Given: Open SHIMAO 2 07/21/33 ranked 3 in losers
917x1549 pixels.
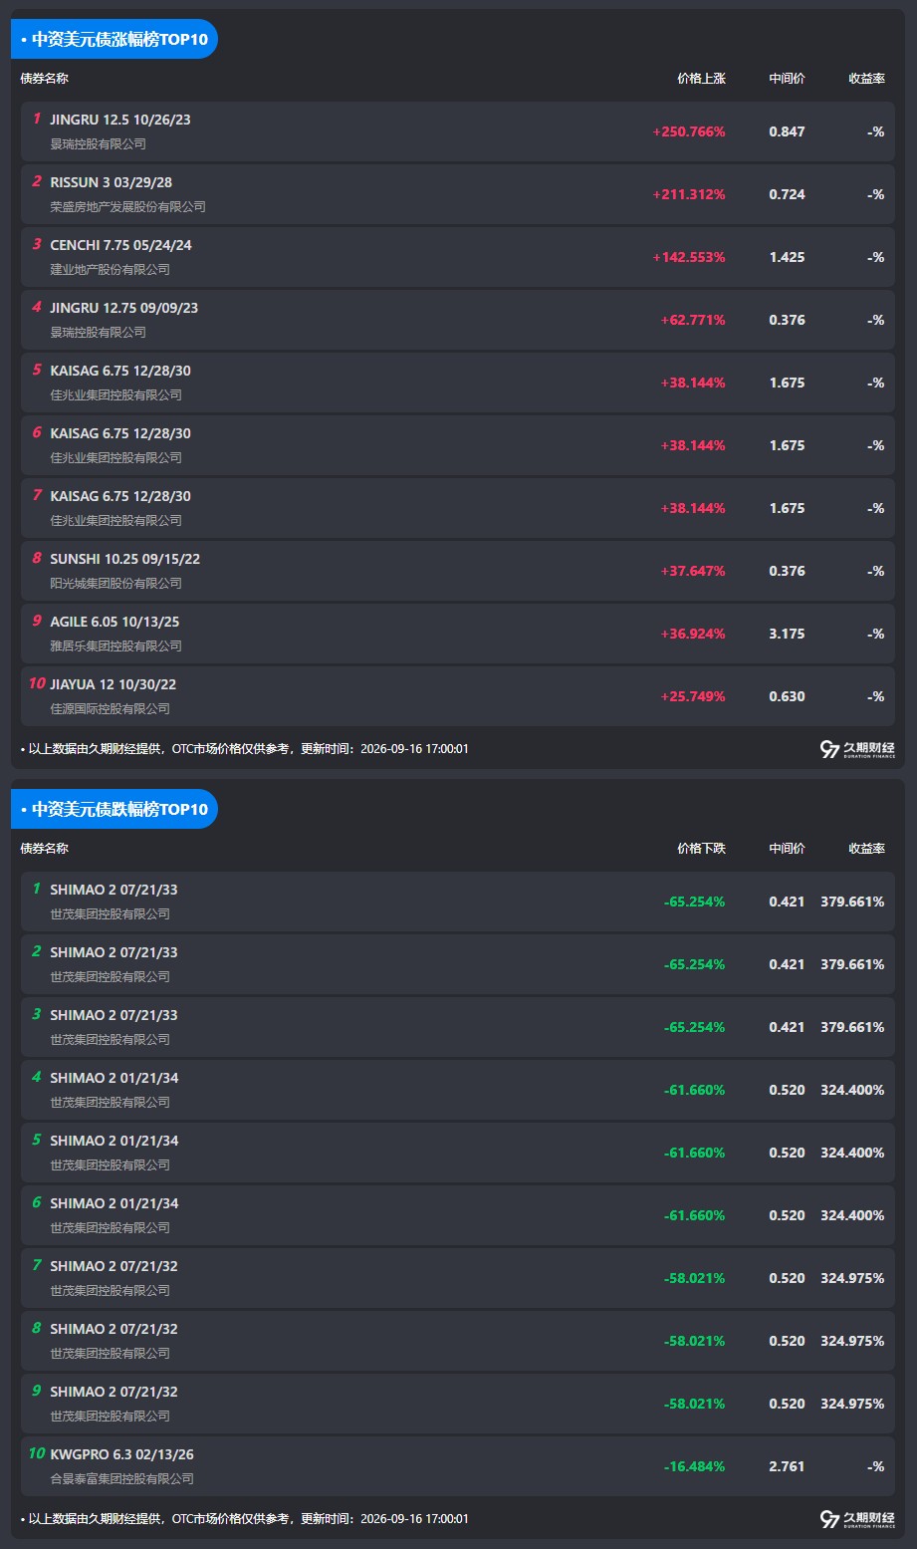Looking at the screenshot, I should pos(115,1015).
